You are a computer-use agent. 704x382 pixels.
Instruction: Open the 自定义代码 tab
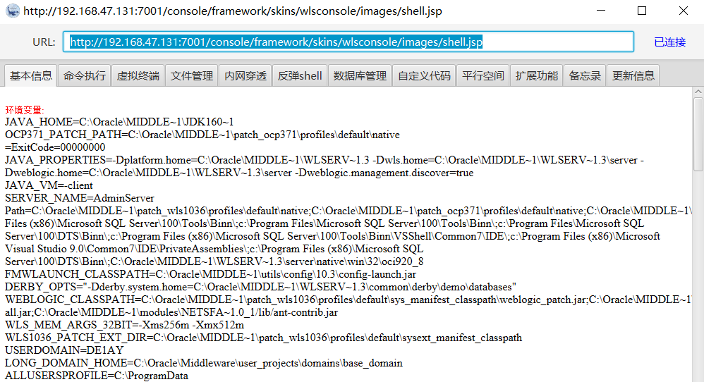[424, 76]
